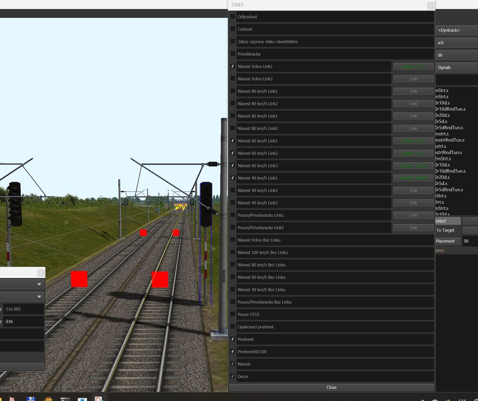Tick the Pouze STUJ checkbox
This screenshot has width=478, height=401.
point(233,314)
